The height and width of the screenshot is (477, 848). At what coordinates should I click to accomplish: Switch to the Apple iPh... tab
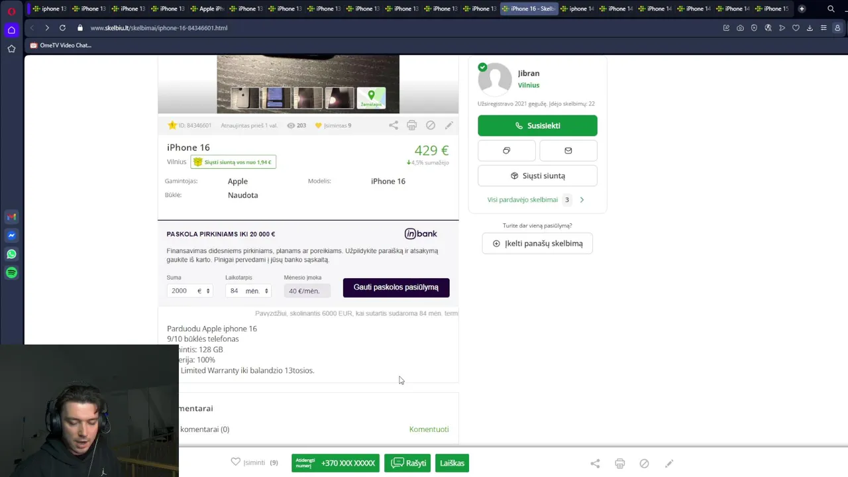point(207,9)
